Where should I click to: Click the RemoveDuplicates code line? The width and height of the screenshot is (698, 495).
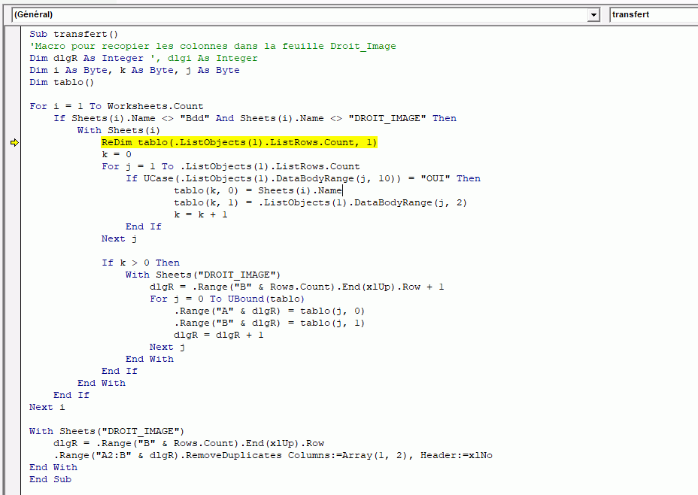coord(273,455)
